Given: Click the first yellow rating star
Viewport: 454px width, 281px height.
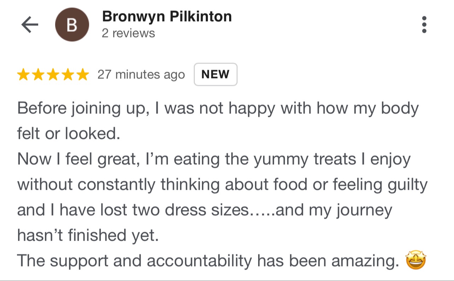Looking at the screenshot, I should coord(23,75).
